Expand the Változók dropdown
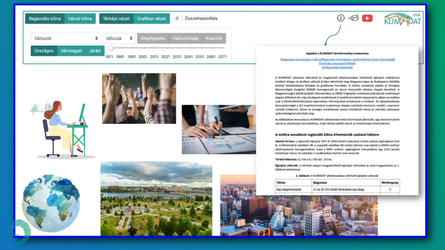 pos(65,38)
